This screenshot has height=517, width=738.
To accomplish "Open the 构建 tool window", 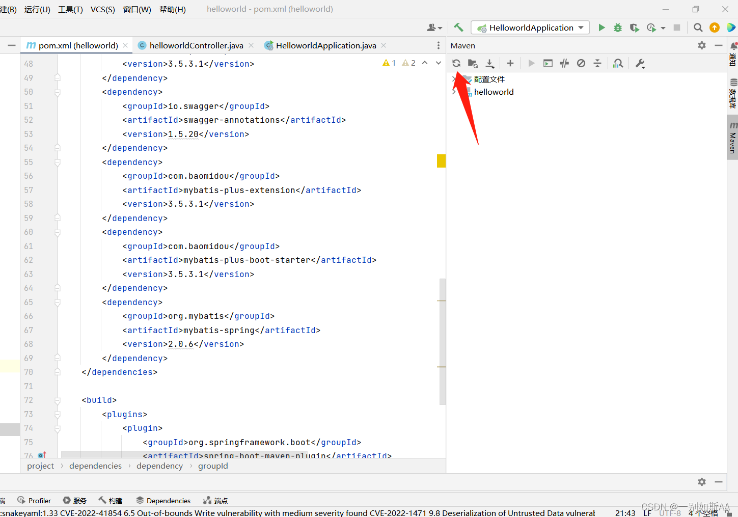I will pos(111,501).
